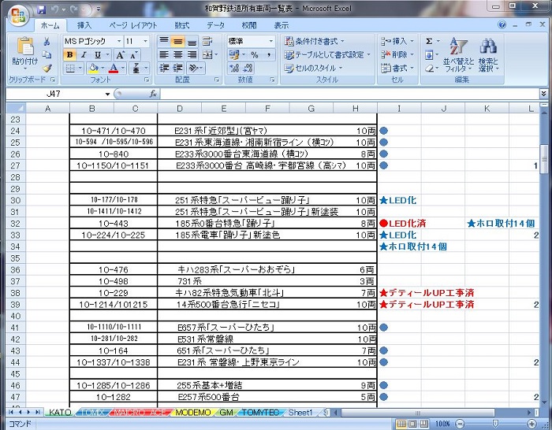
Task: Open セルのスタイル dropdown
Action: (x=313, y=68)
